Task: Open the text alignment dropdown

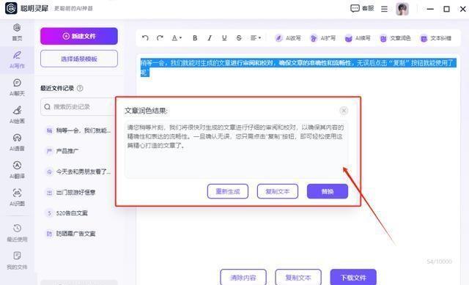Action: coord(256,38)
